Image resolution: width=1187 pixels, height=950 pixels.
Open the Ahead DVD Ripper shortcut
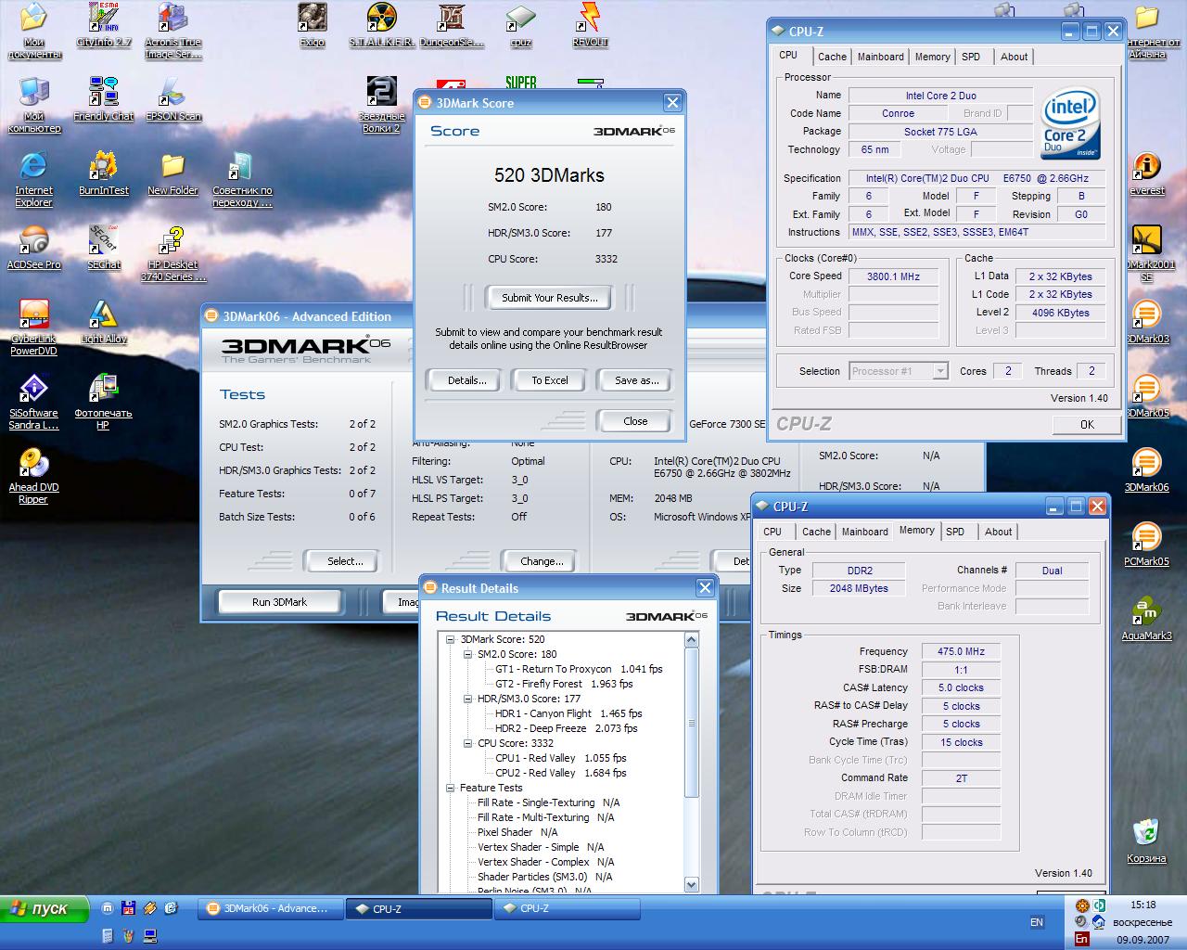point(34,476)
